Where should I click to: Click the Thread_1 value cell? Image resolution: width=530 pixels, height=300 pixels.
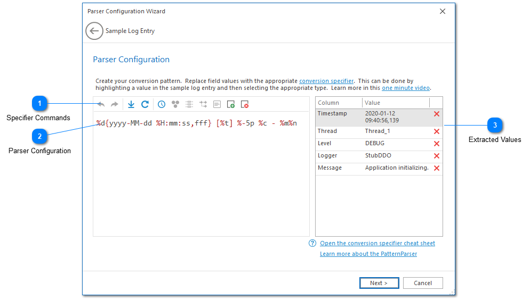[x=378, y=131]
